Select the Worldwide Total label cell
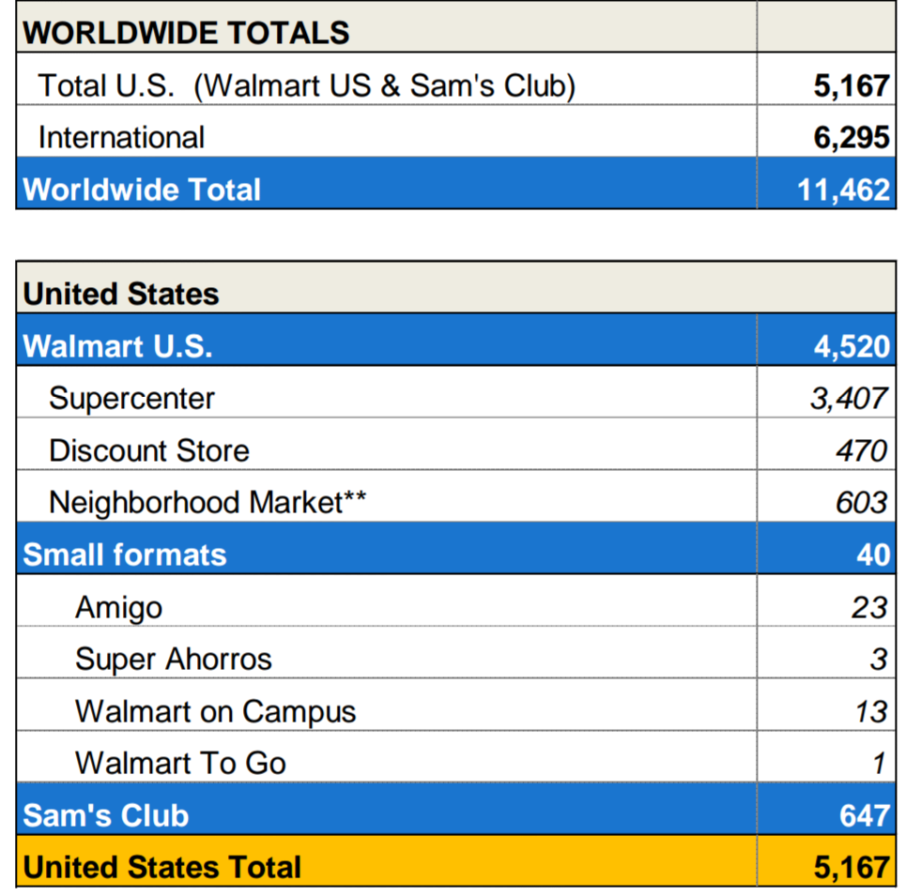This screenshot has width=906, height=896. 142,190
